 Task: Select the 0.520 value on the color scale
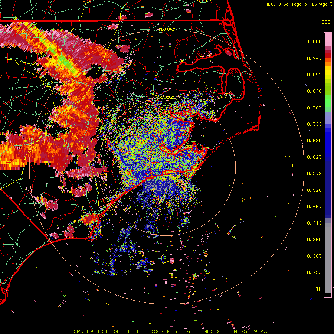(314, 190)
